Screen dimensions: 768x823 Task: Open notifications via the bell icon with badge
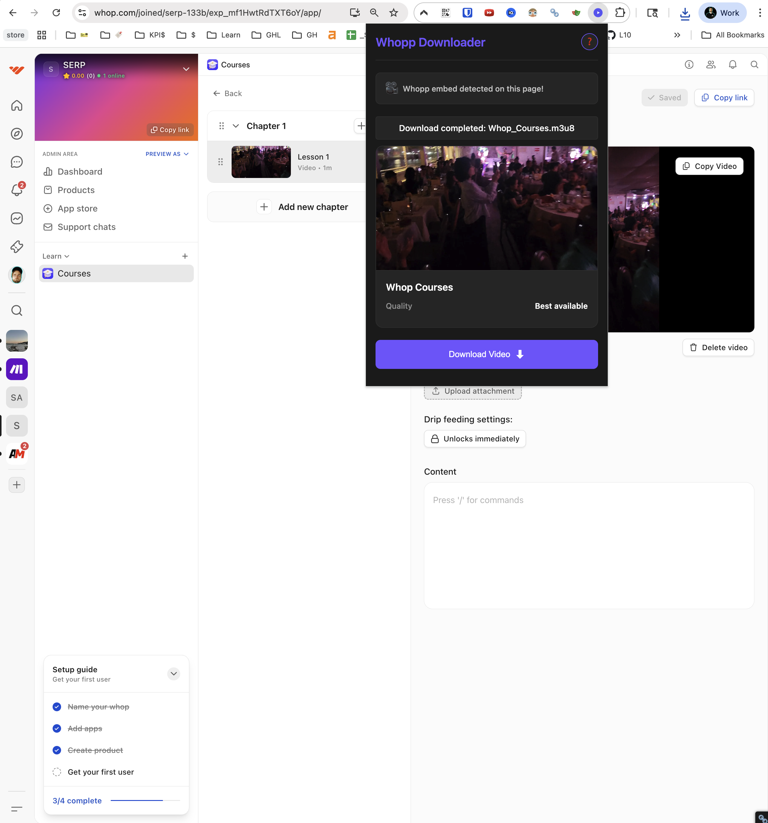coord(17,190)
